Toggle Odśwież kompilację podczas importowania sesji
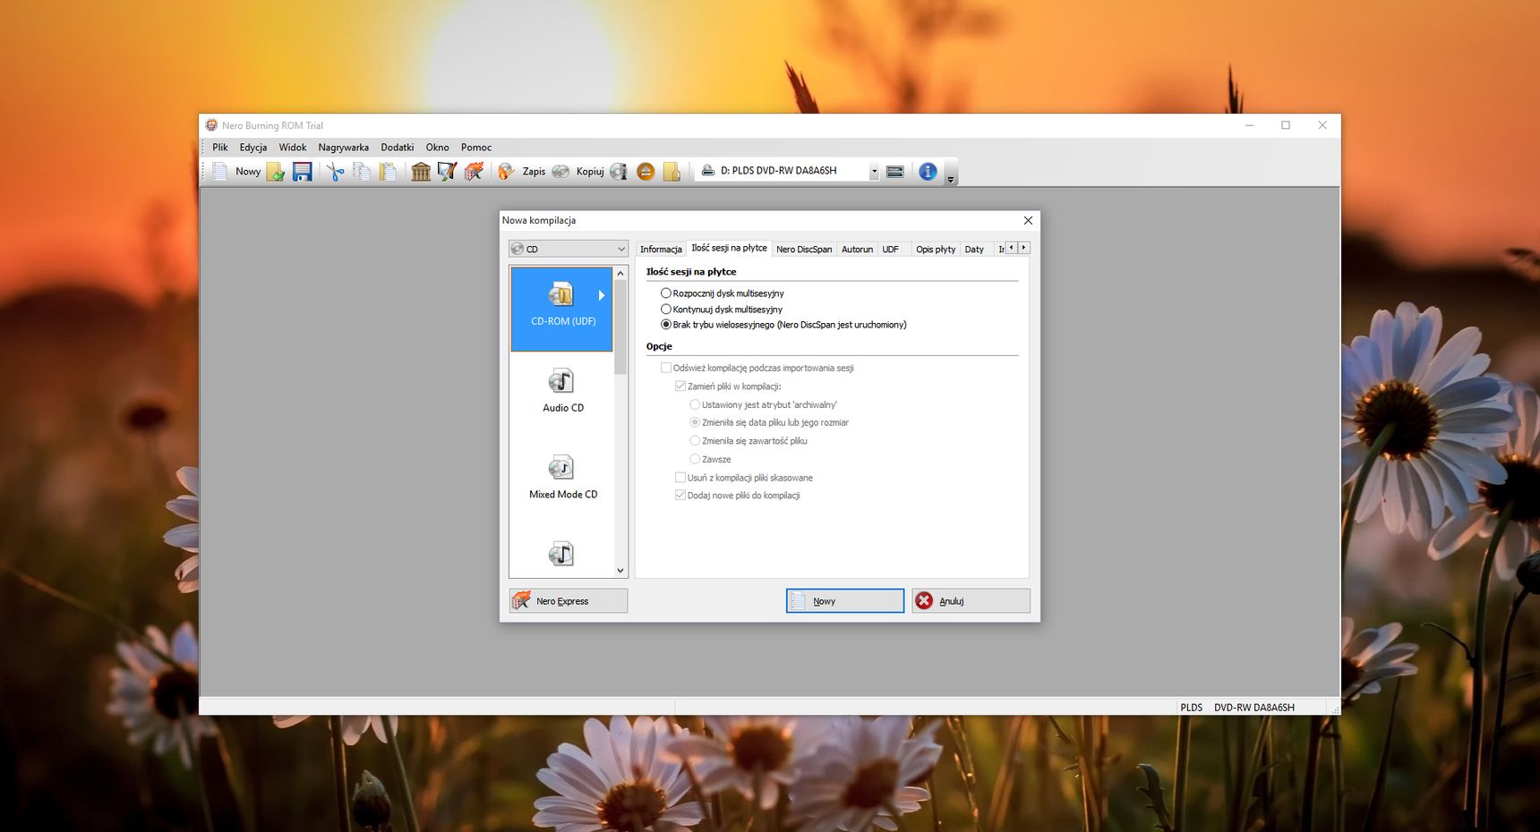 pos(757,368)
